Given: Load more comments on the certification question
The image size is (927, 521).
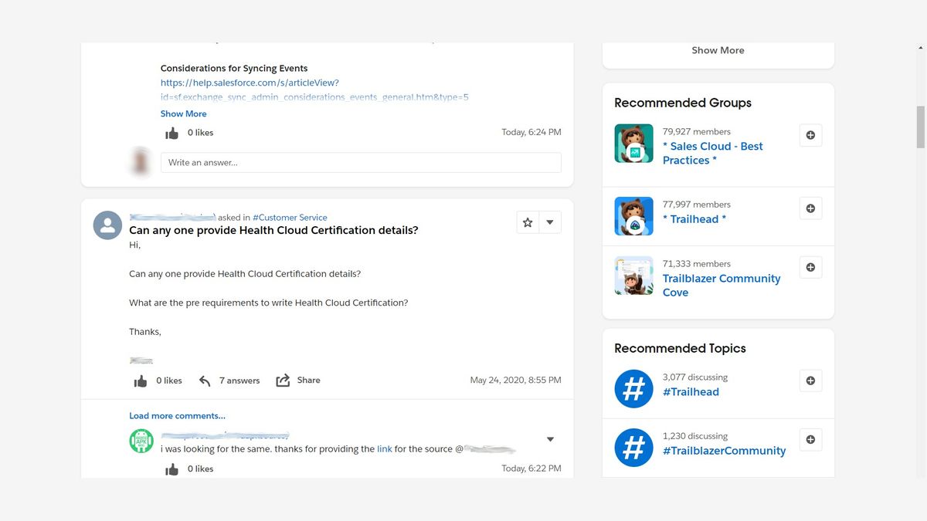Looking at the screenshot, I should pos(177,415).
